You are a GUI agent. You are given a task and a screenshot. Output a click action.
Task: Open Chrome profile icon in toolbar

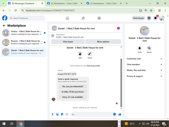pos(159,10)
